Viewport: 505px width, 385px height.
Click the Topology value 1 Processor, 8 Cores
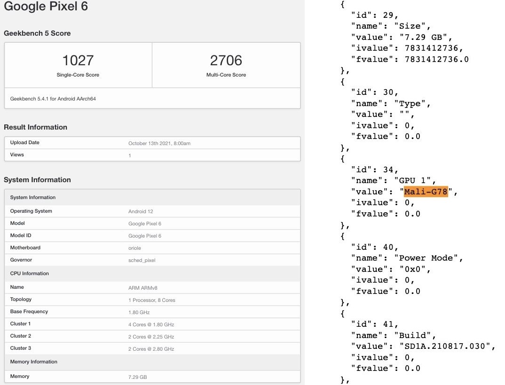[151, 300]
